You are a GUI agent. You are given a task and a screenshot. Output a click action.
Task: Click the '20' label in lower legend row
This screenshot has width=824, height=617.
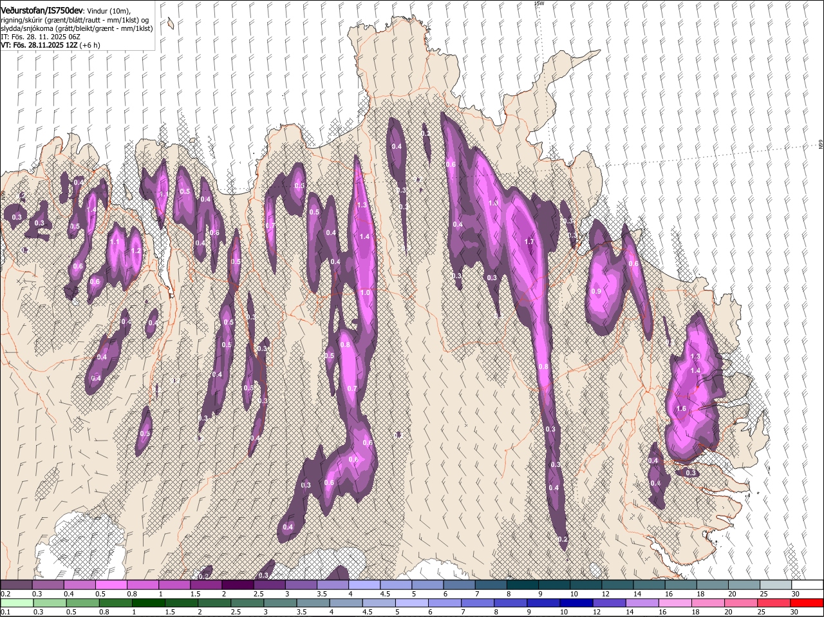tap(728, 612)
